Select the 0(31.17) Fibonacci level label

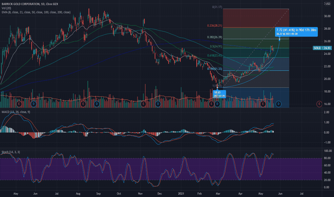(217, 7)
